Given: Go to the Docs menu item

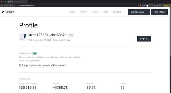Looking at the screenshot, I should pos(105,12).
